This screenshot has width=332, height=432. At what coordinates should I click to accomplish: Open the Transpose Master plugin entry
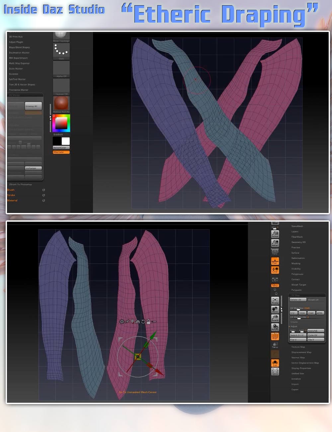(19, 90)
